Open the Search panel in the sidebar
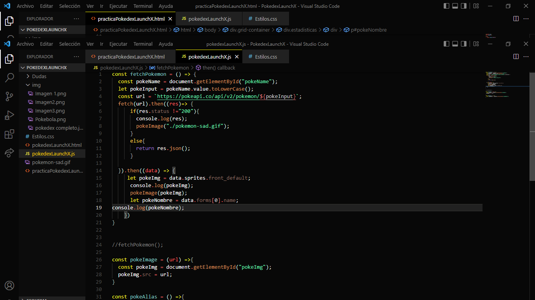This screenshot has width=535, height=300. pyautogui.click(x=9, y=78)
